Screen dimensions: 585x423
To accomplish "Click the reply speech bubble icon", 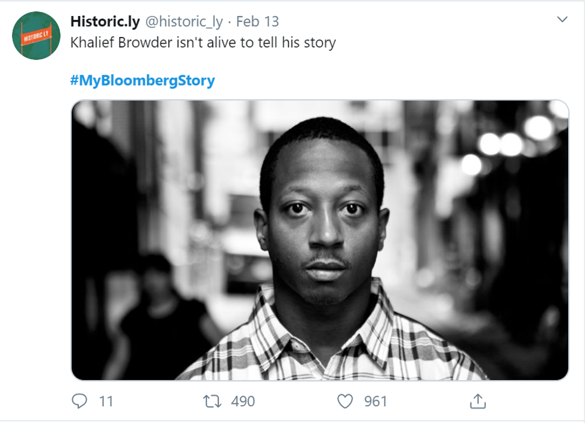I will 79,401.
